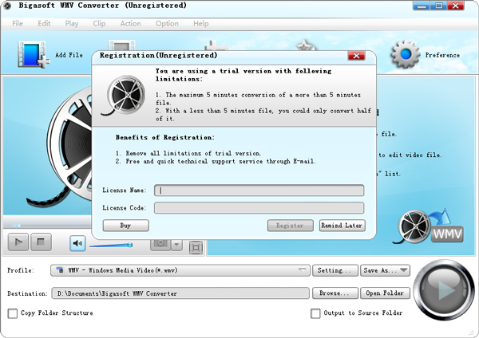Open Preference via the gear icon
Viewport: 479px width, 338px height.
coord(405,54)
